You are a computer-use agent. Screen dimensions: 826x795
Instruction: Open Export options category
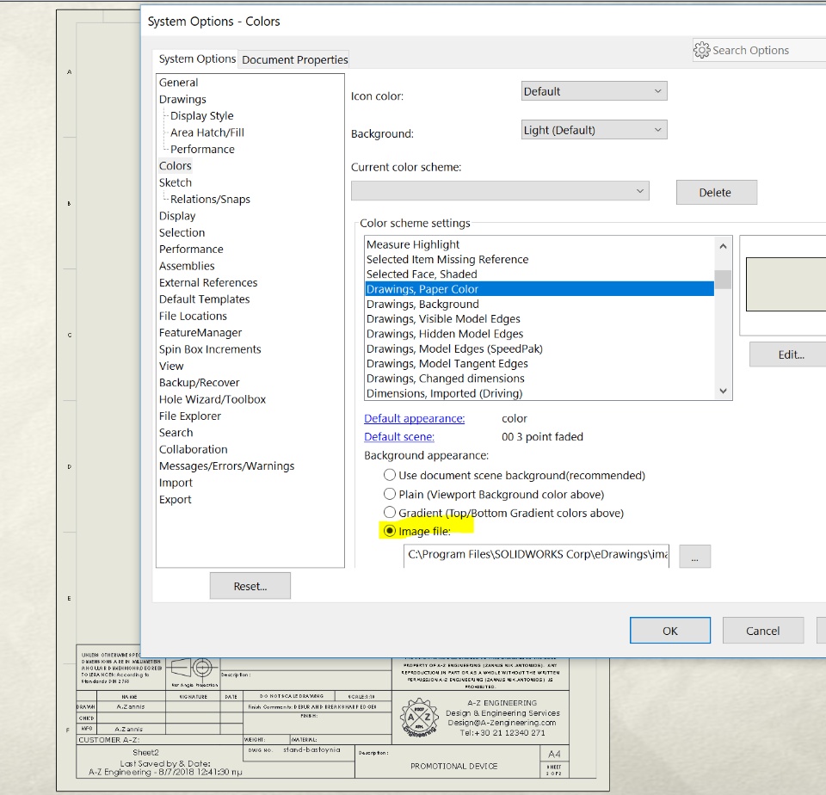pyautogui.click(x=175, y=499)
